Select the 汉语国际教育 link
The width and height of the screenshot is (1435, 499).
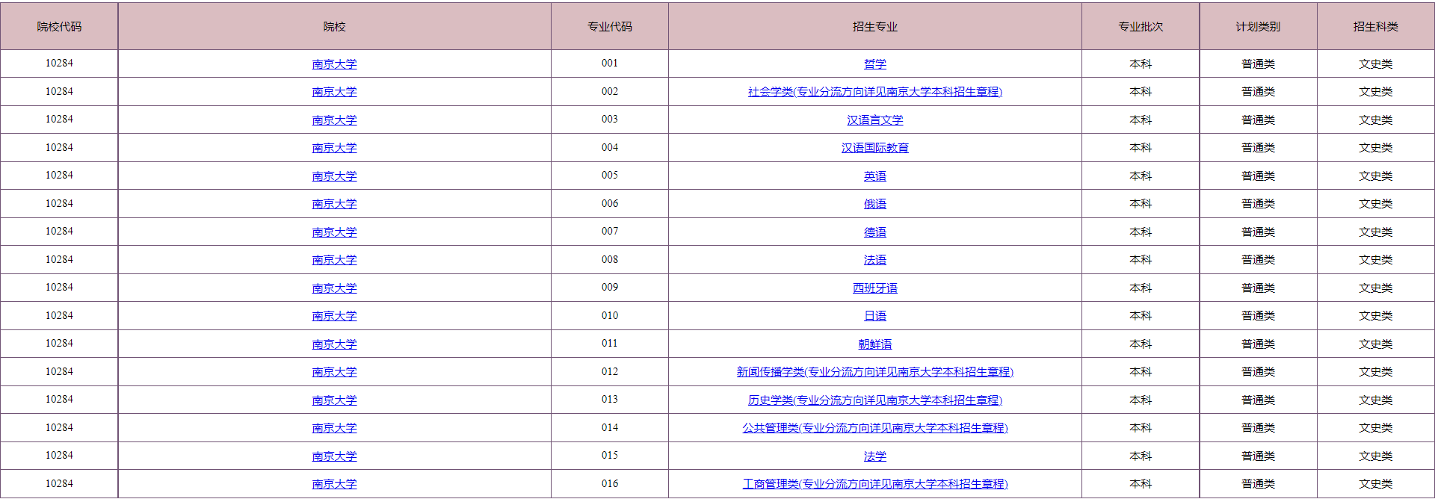874,148
